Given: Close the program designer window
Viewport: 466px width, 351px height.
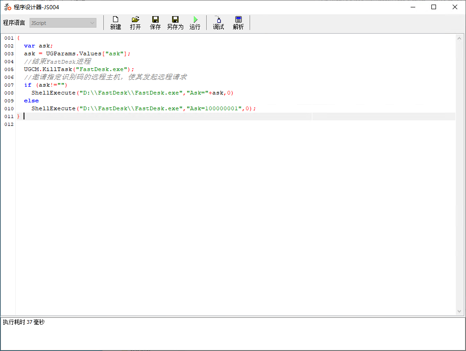Looking at the screenshot, I should (x=455, y=7).
